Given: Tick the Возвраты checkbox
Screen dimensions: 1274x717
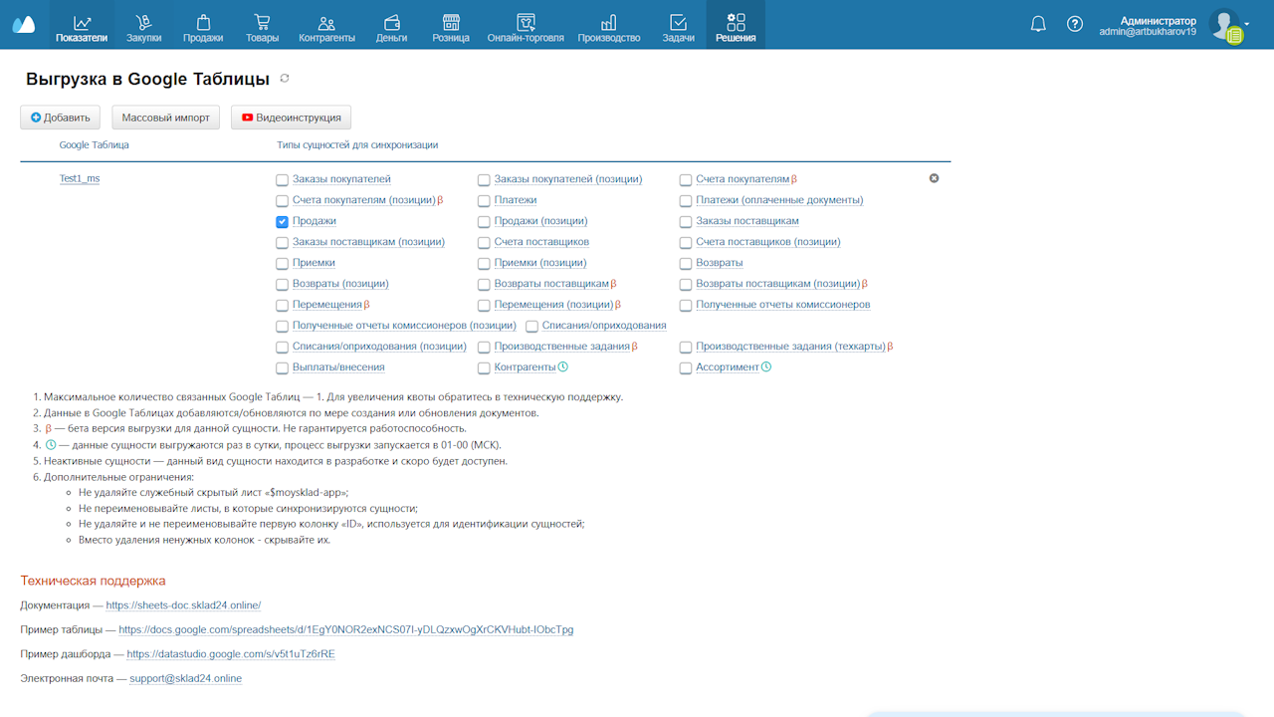Looking at the screenshot, I should coord(686,264).
